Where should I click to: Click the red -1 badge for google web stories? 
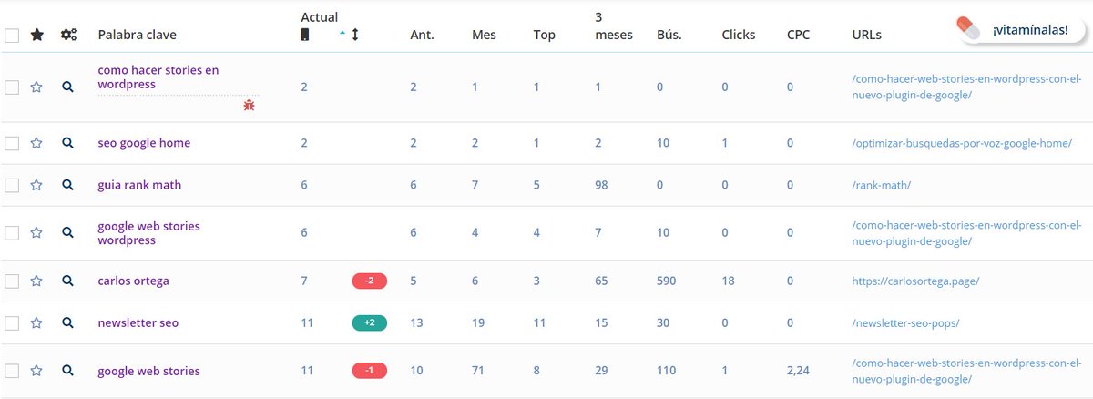[x=369, y=371]
